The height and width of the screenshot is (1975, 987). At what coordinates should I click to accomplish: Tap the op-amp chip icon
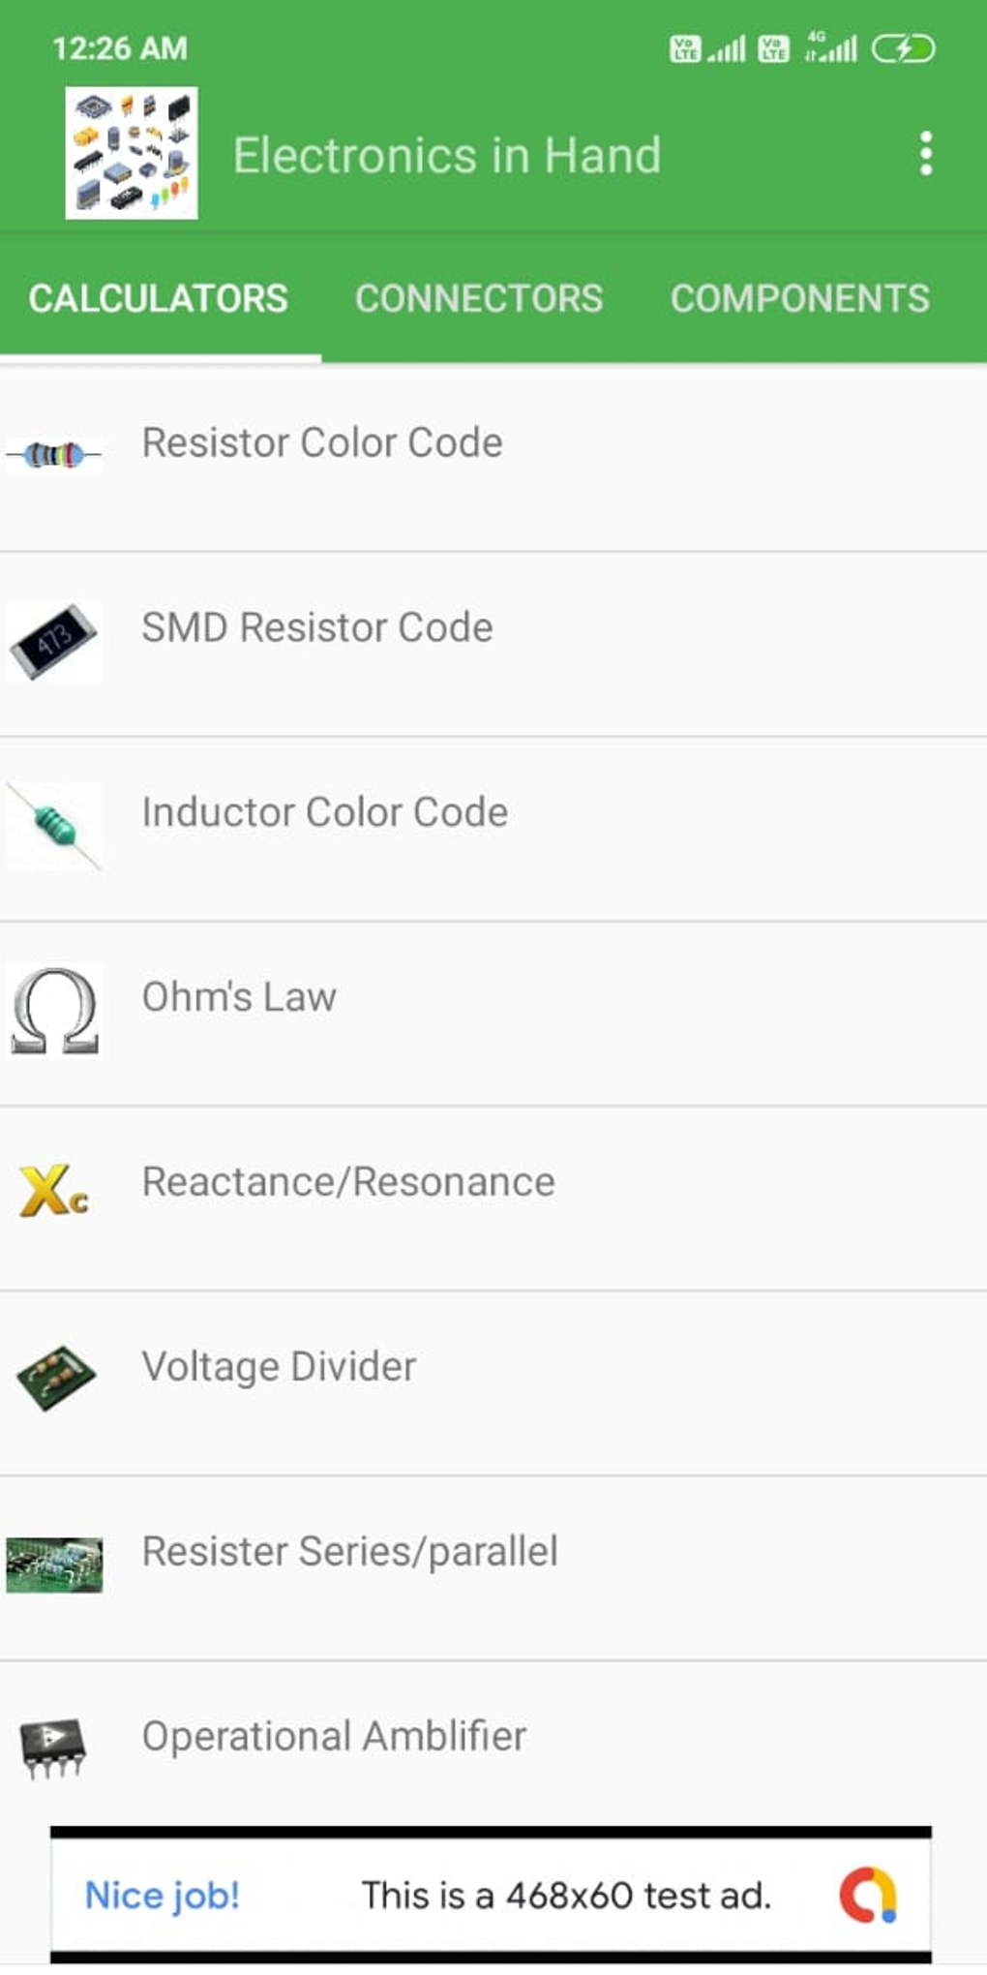click(54, 1747)
